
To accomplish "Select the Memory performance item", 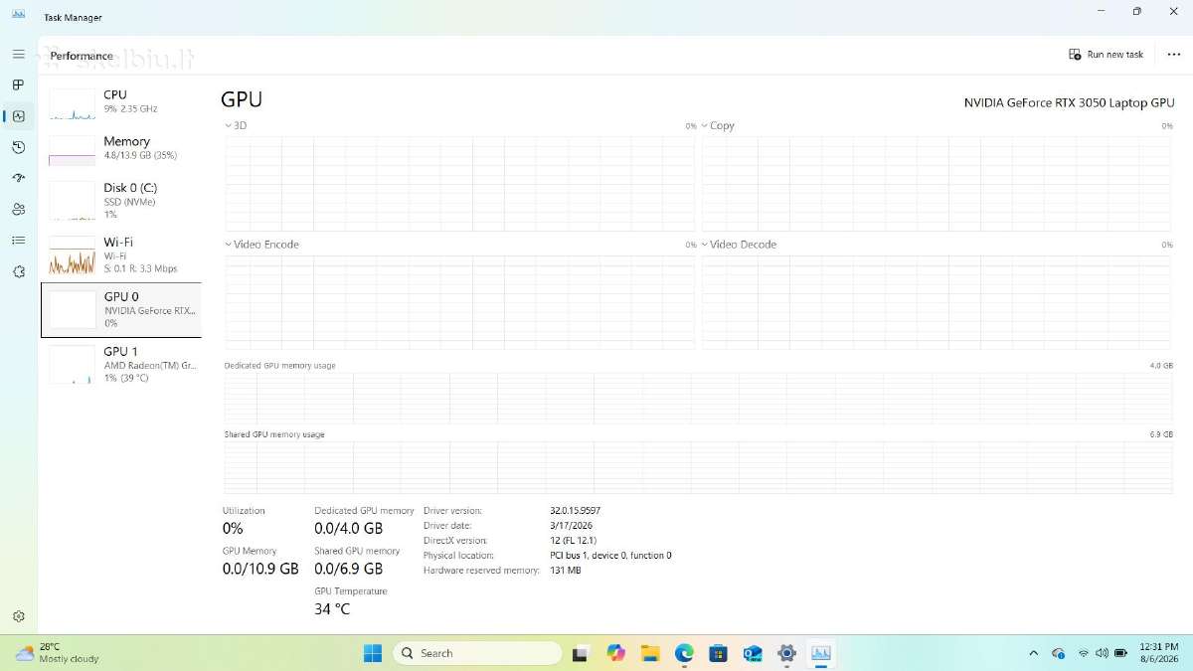I will click(120, 148).
